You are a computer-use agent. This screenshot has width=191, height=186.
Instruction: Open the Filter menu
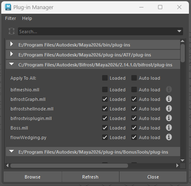coord(10,18)
